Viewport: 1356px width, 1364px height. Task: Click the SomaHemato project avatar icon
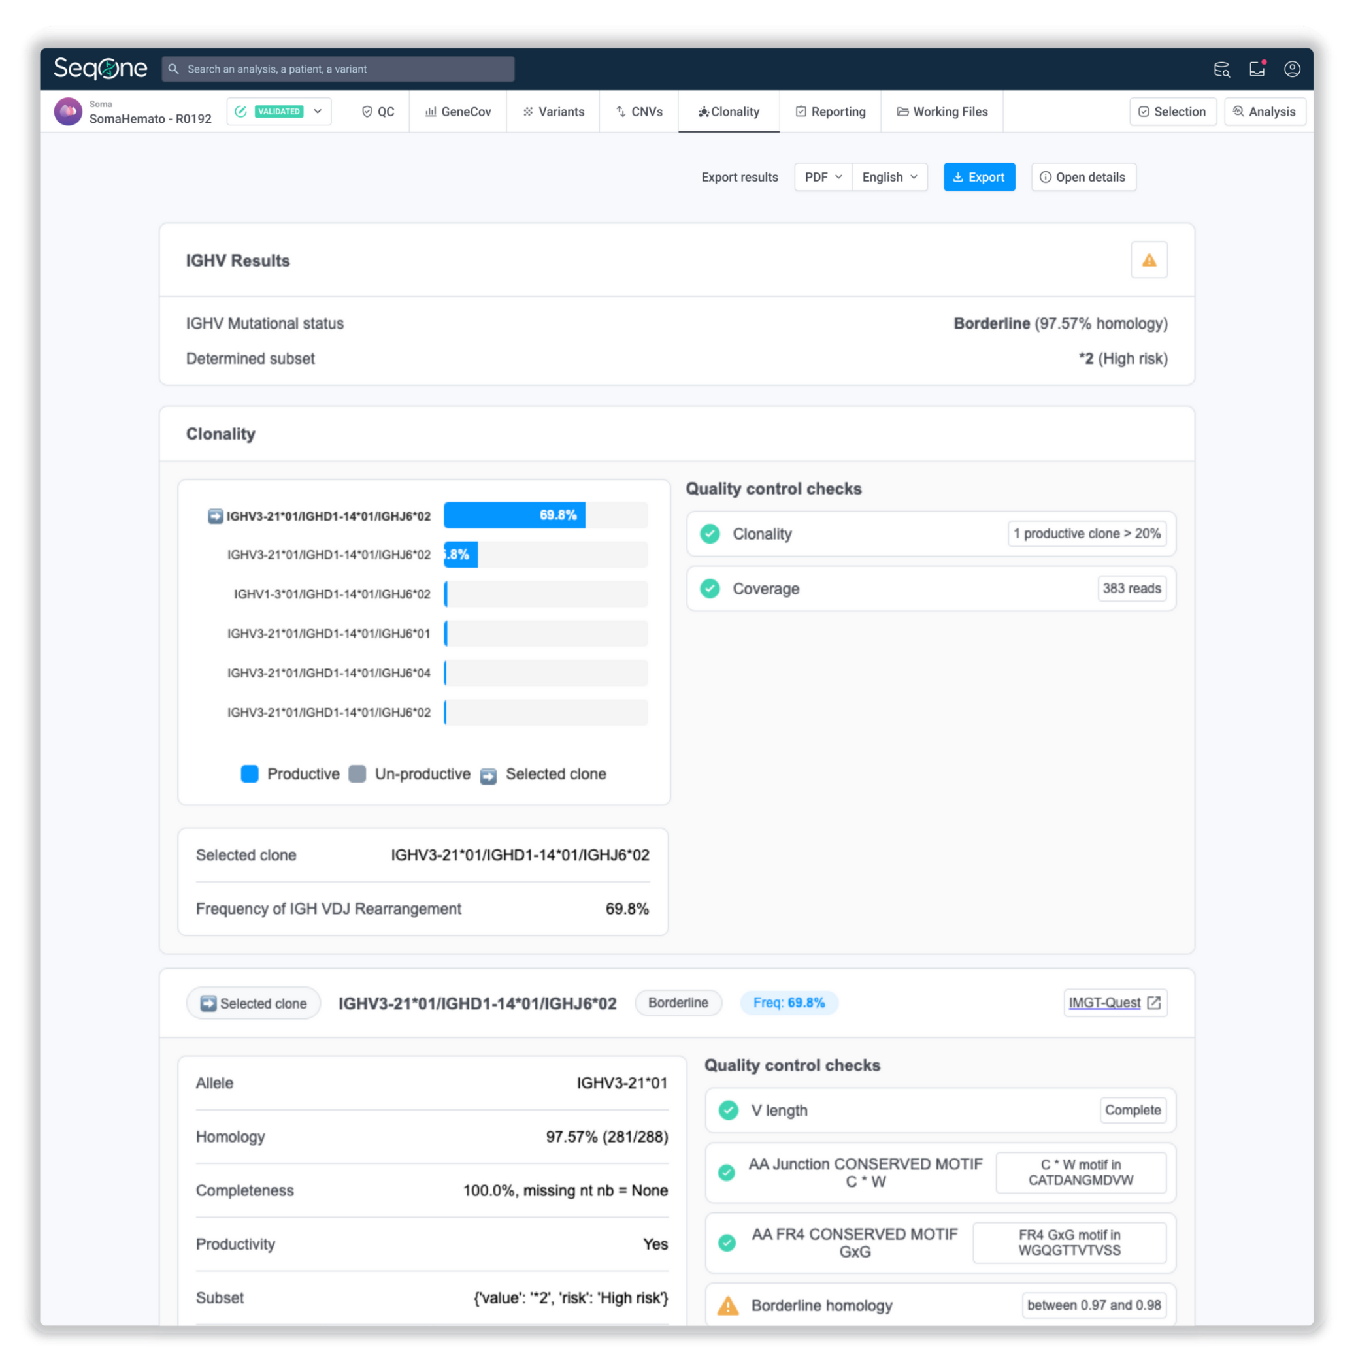pyautogui.click(x=68, y=112)
